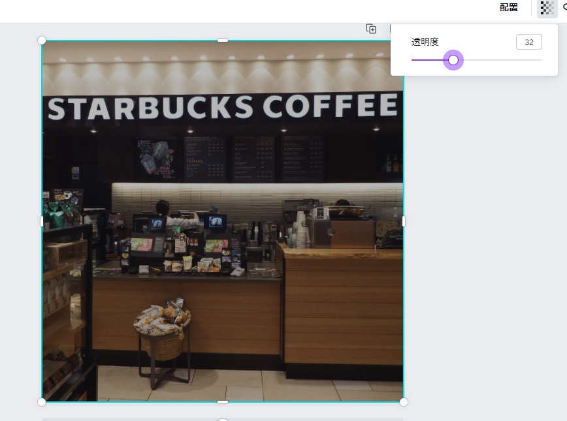Select the Starbucks Coffee photo

click(x=223, y=221)
